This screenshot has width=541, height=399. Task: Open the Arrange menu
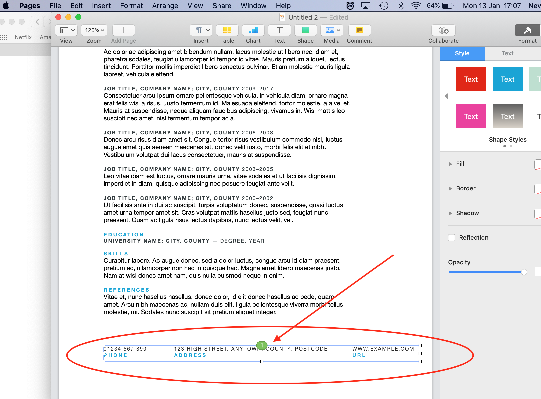165,6
